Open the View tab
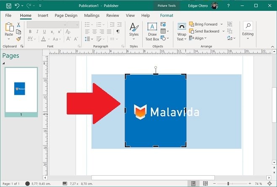277x187 pixels. pos(130,16)
